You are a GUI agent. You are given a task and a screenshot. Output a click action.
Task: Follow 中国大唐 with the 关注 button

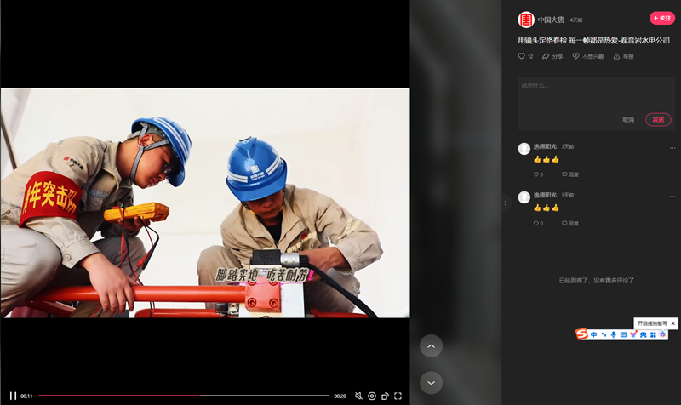[661, 18]
